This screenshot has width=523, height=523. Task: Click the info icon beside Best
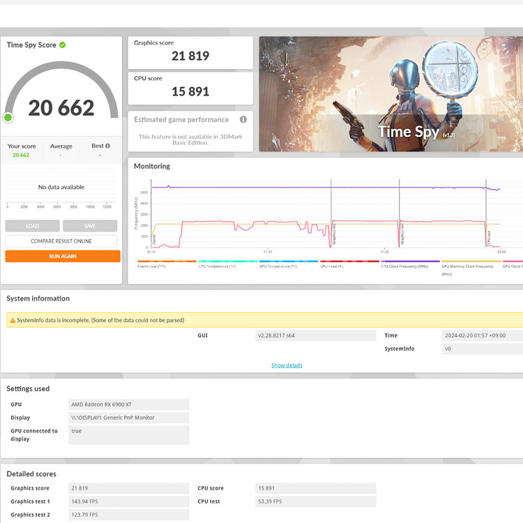coord(107,146)
